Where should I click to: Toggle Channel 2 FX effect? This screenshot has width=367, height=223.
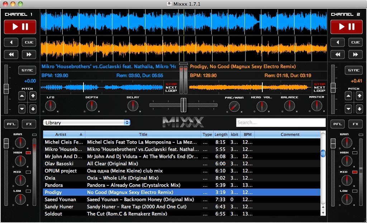click(x=356, y=124)
